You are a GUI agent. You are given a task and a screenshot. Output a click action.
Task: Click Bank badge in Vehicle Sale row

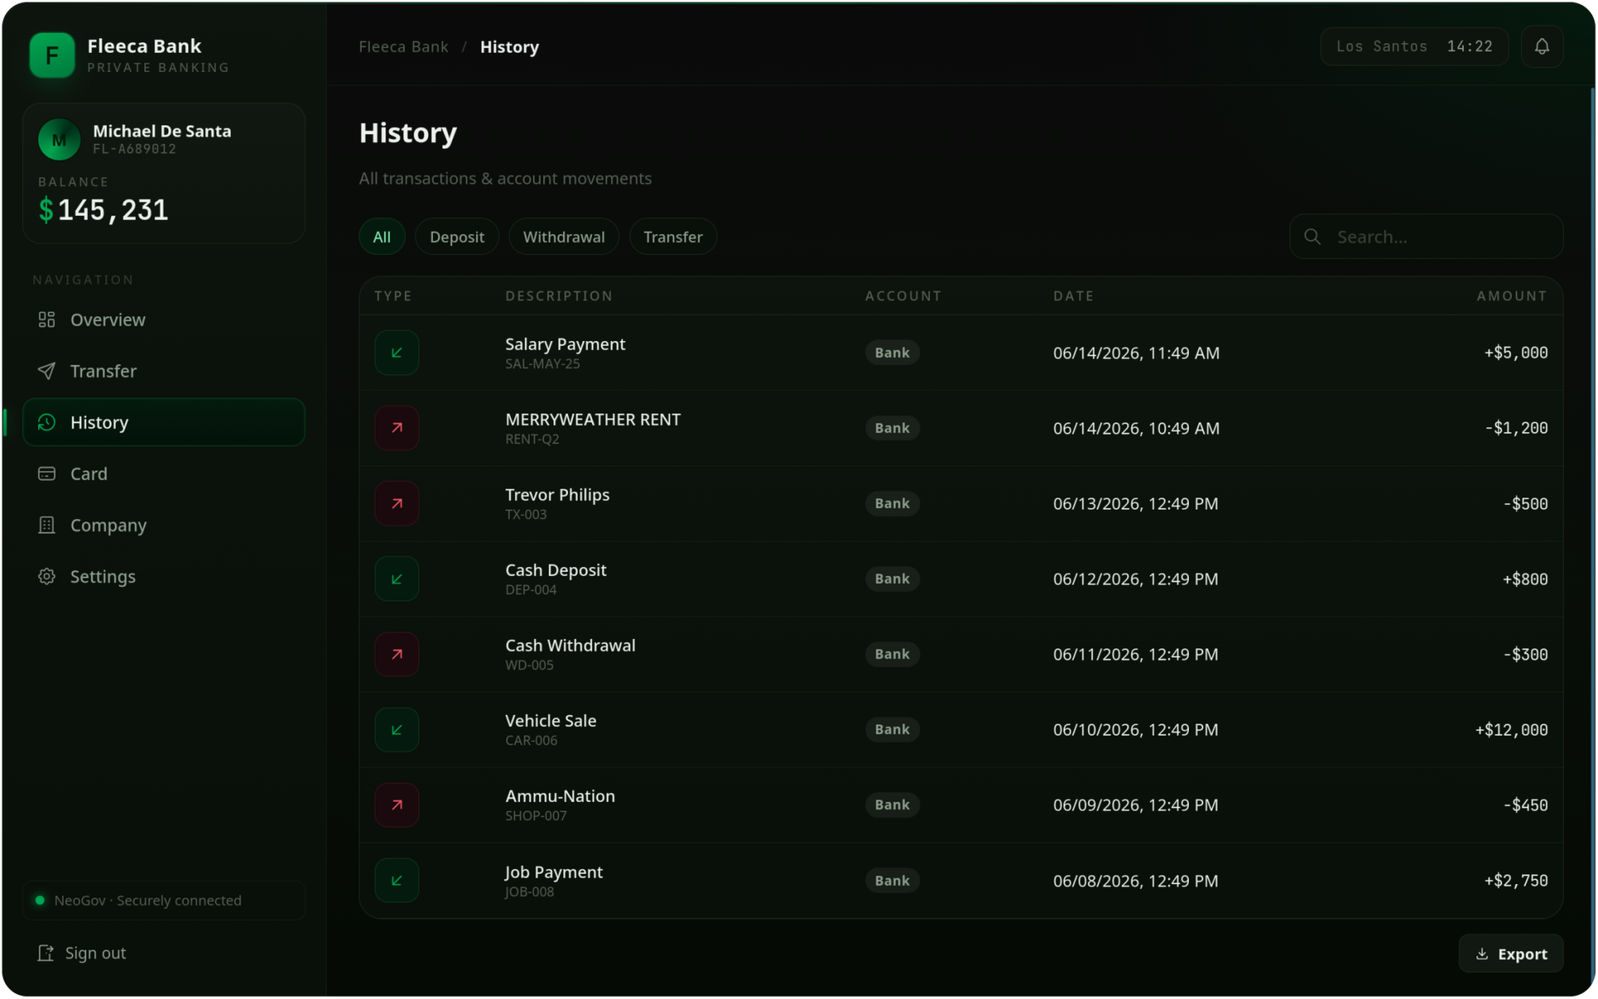point(892,730)
